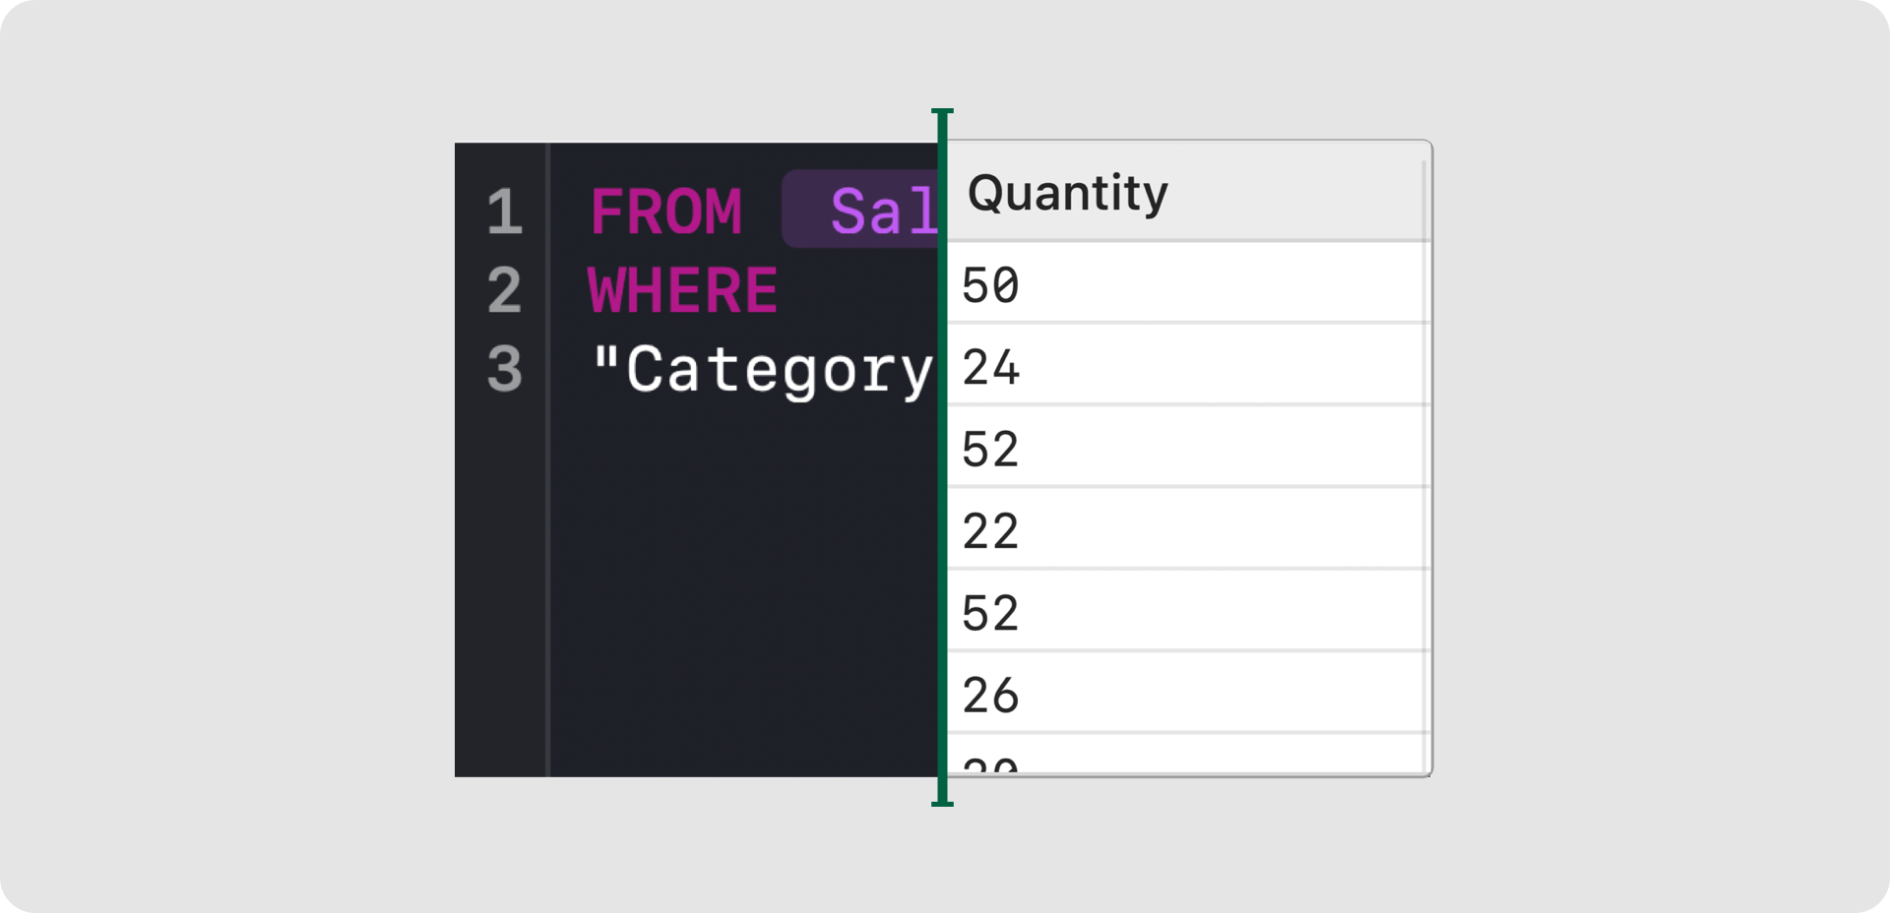The height and width of the screenshot is (913, 1890).
Task: Select the cell with value 50
Action: (x=1185, y=282)
